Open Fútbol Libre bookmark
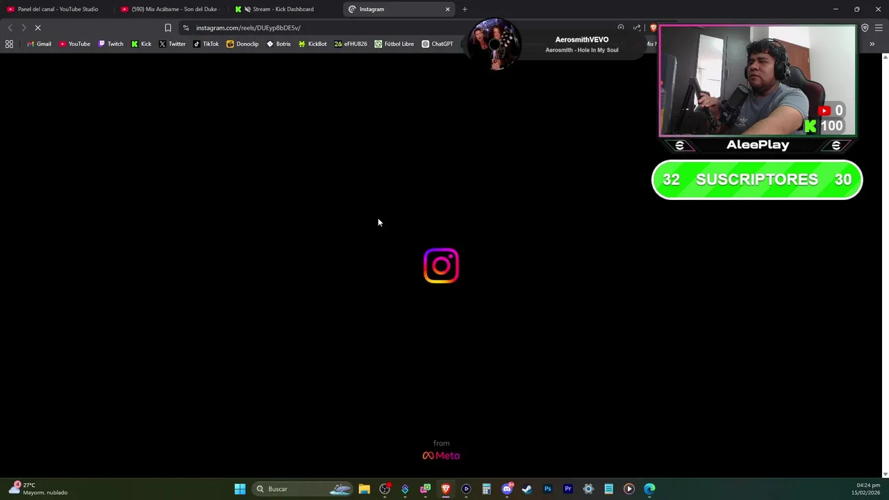 pos(394,44)
